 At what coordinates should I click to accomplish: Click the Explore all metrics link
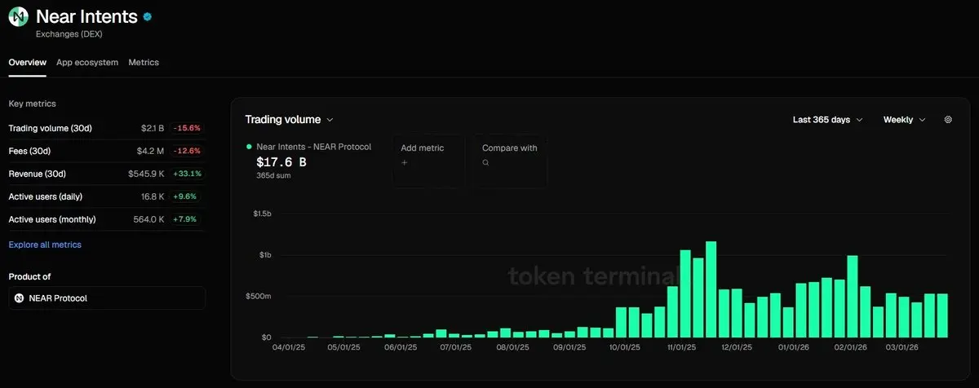[45, 245]
